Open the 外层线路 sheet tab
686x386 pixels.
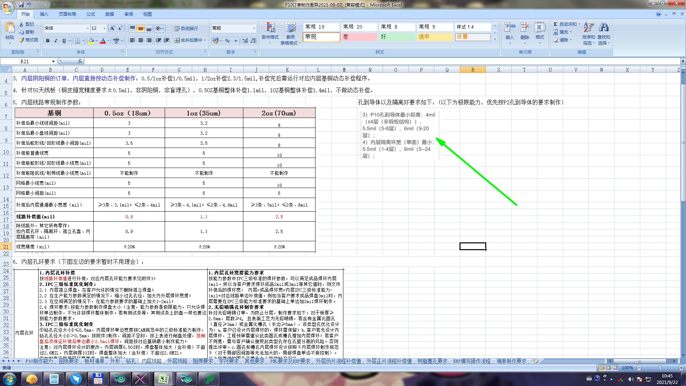click(x=177, y=361)
